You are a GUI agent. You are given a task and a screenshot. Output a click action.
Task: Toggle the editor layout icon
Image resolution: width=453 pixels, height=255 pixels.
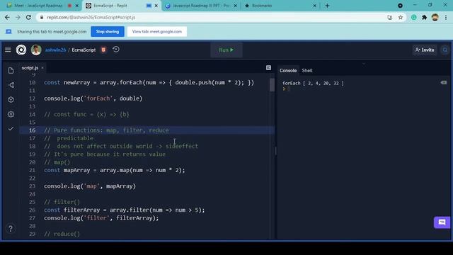tap(268, 68)
